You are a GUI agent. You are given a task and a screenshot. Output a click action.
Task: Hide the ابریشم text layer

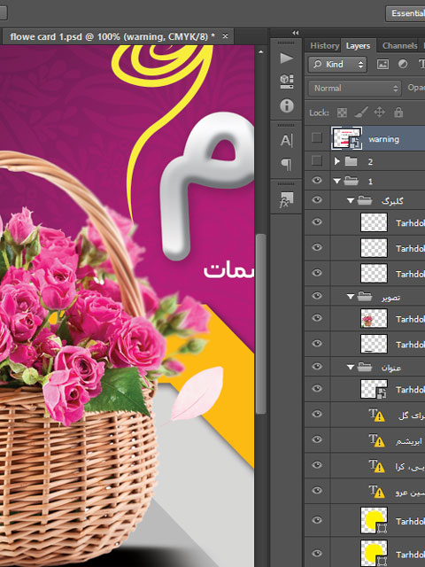point(317,439)
